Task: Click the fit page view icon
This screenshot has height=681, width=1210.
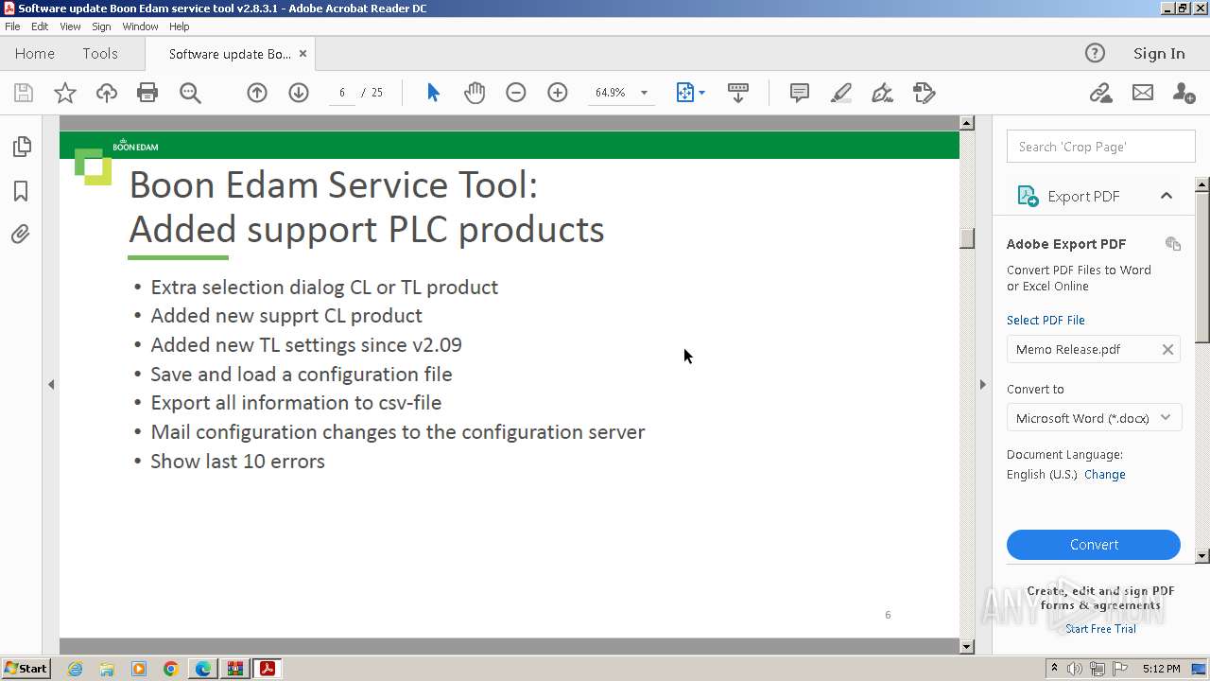Action: click(x=685, y=93)
